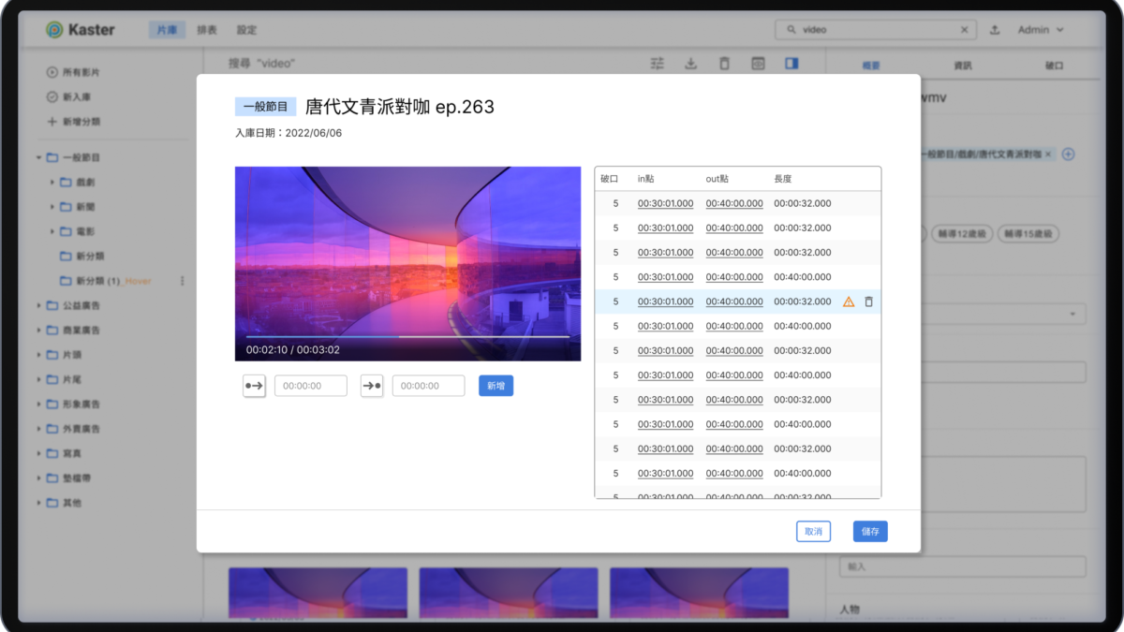Viewport: 1124px width, 632px height.
Task: Click the orange warning icon in table
Action: click(x=849, y=301)
